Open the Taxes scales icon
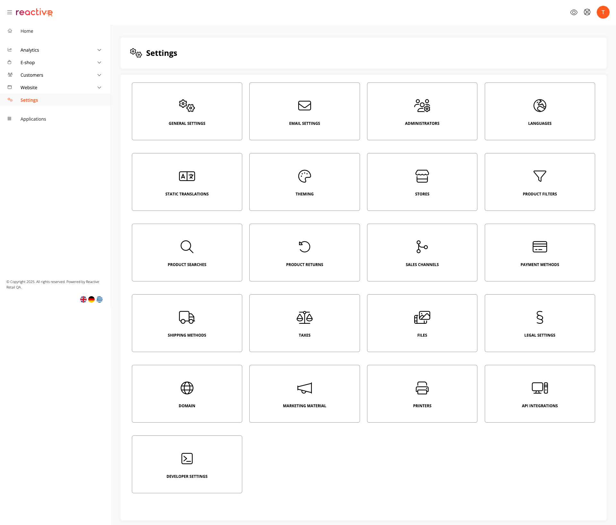The width and height of the screenshot is (616, 525). tap(304, 317)
